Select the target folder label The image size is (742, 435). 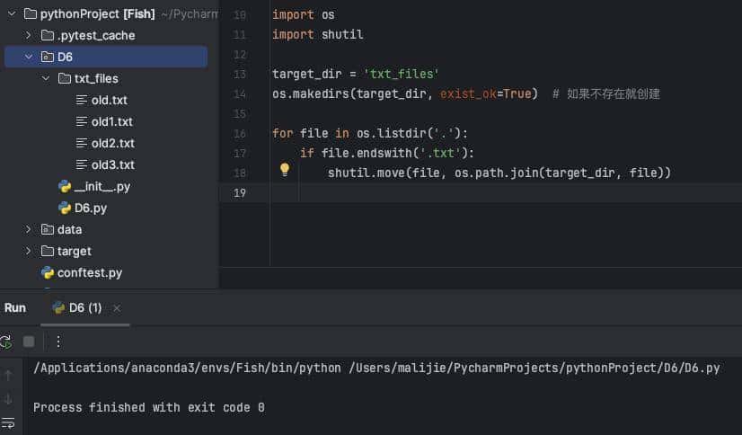point(75,252)
